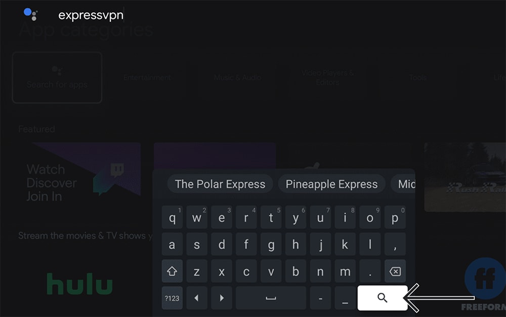Image resolution: width=506 pixels, height=317 pixels.
Task: Move cursor left with left arrow key
Action: click(196, 298)
